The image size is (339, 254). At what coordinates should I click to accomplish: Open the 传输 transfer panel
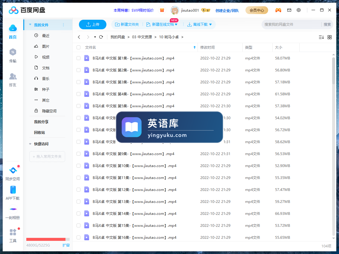(x=13, y=52)
